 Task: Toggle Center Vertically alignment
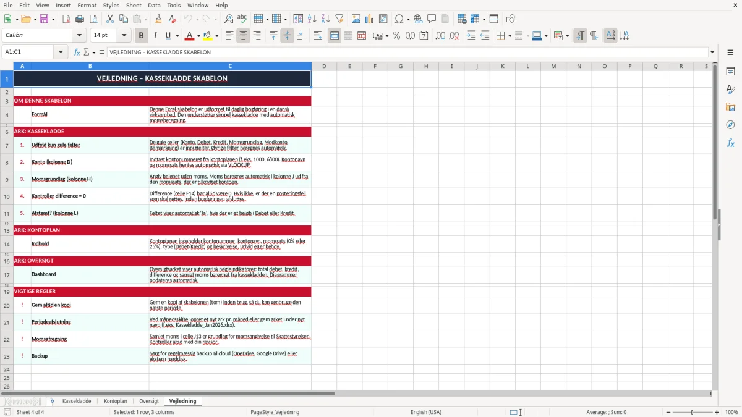point(287,36)
